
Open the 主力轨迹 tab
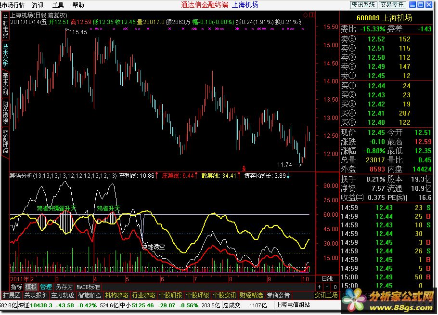[63, 295]
